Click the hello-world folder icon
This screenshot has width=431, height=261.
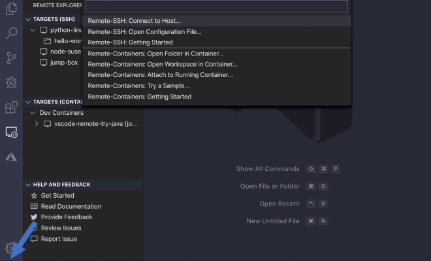tap(47, 41)
